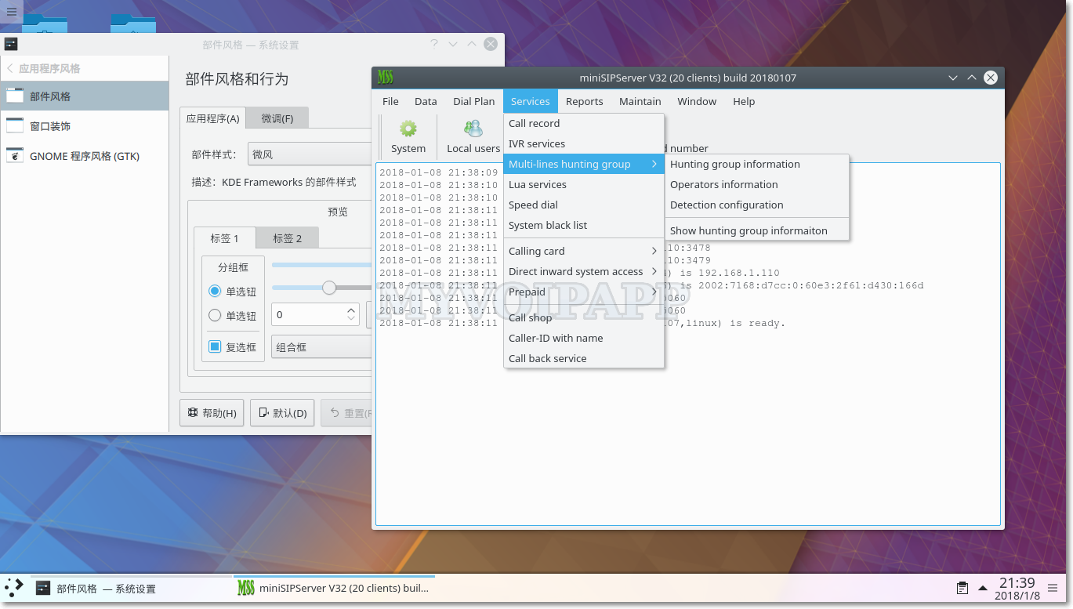Choose Call shop menu entry
This screenshot has width=1073, height=609.
coord(583,317)
